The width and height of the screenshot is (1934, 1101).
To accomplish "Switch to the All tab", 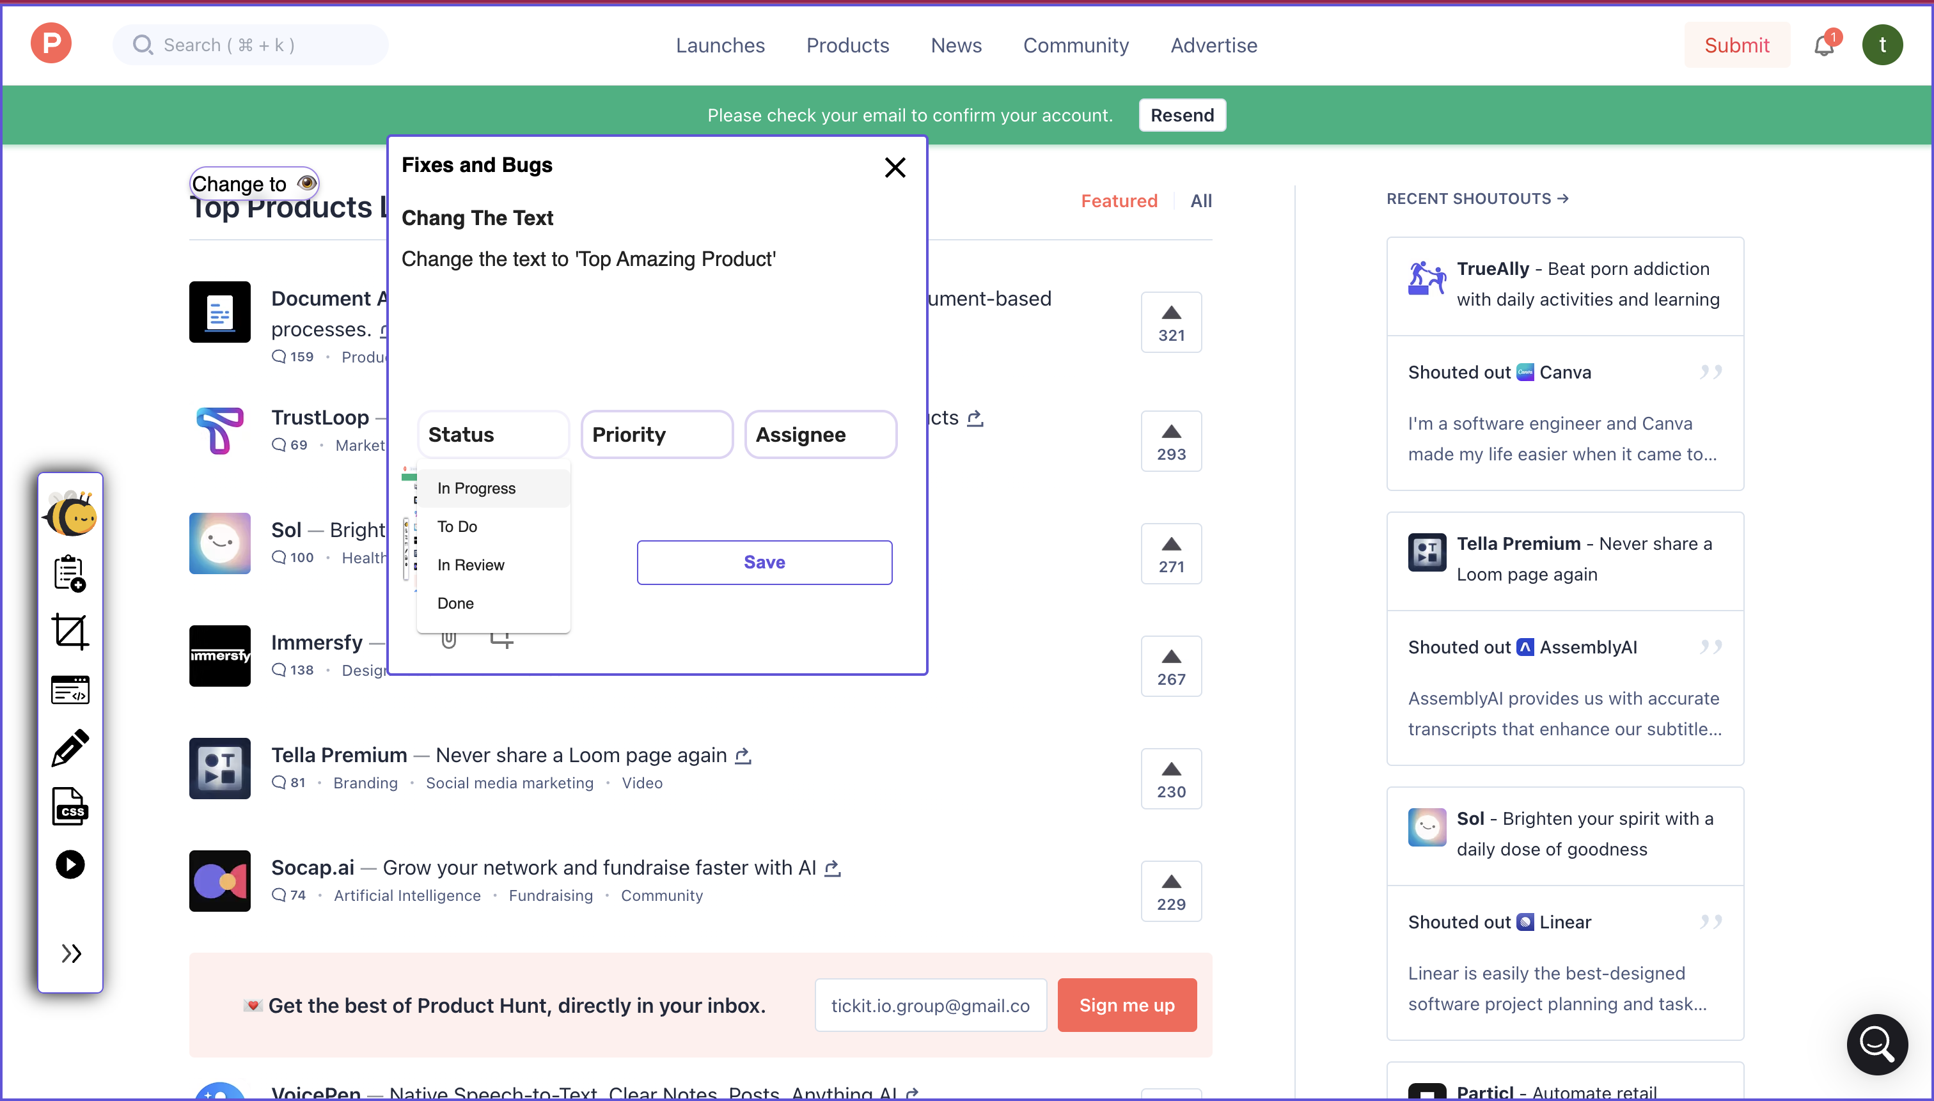I will coord(1201,201).
